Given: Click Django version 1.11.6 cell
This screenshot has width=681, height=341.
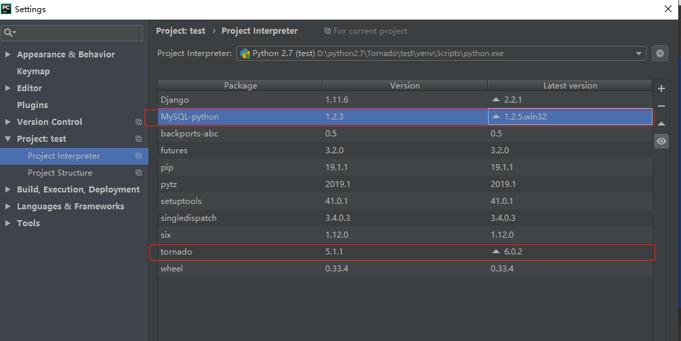Looking at the screenshot, I should click(405, 99).
